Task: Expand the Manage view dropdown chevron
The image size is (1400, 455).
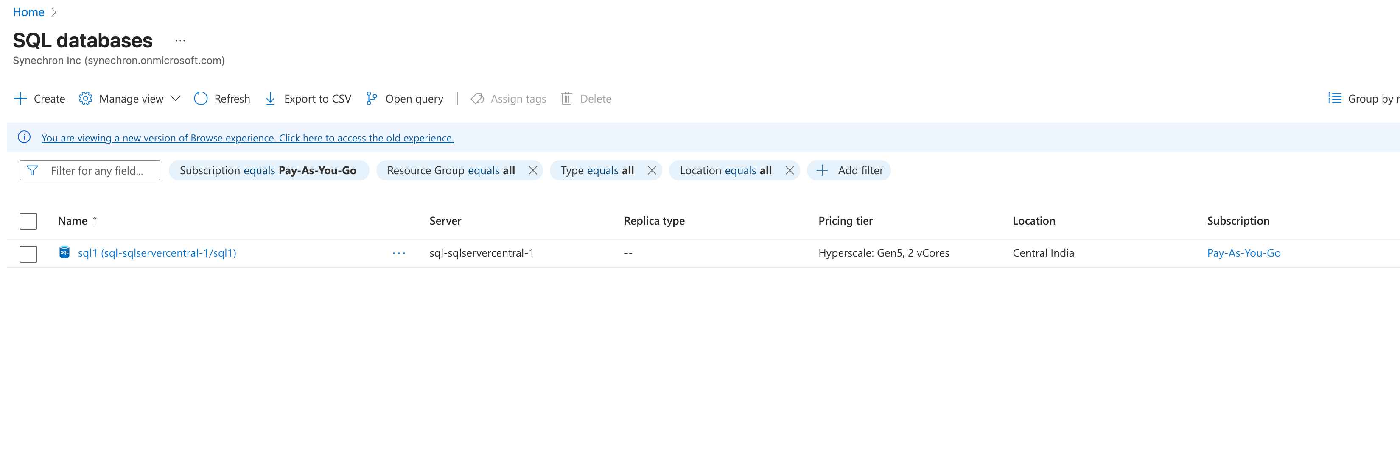Action: (175, 98)
